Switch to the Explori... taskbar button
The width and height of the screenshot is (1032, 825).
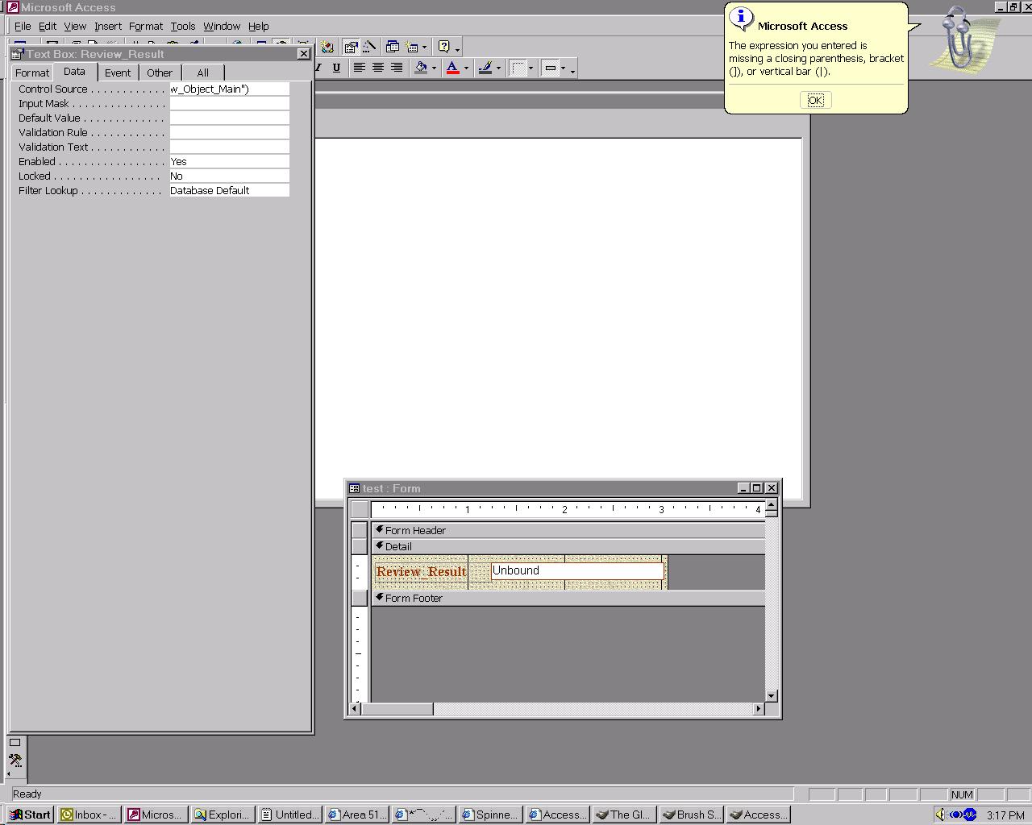[223, 815]
